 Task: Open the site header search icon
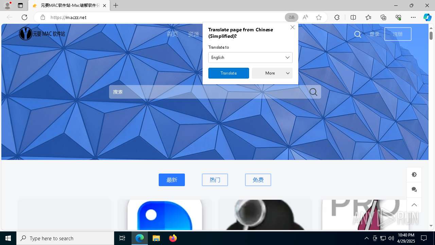click(358, 34)
